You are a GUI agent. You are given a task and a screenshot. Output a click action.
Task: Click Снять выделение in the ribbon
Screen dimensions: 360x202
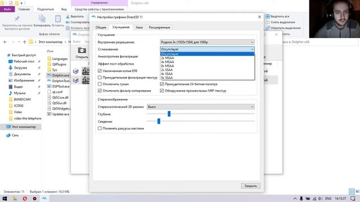point(280,22)
